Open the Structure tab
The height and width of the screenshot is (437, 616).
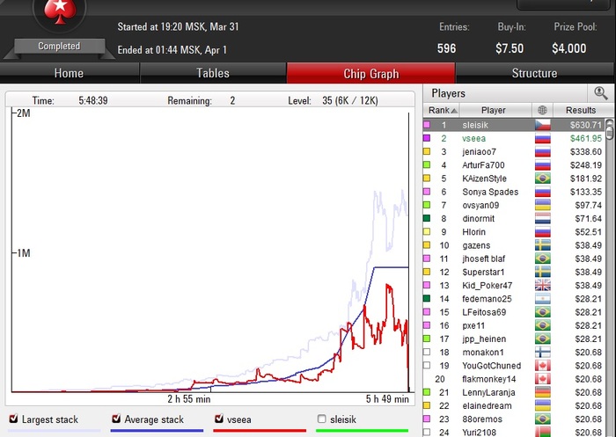534,73
